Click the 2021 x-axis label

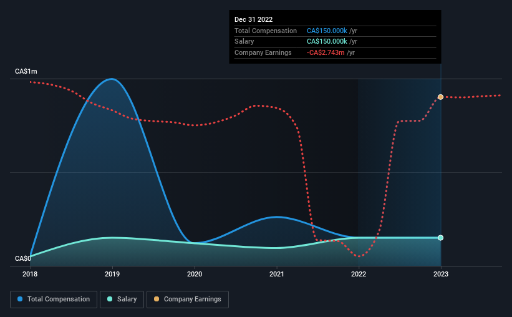(x=276, y=274)
